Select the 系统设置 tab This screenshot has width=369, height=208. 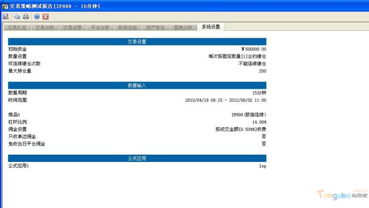coord(211,27)
